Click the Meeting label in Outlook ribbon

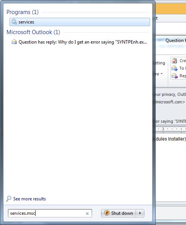(160, 63)
